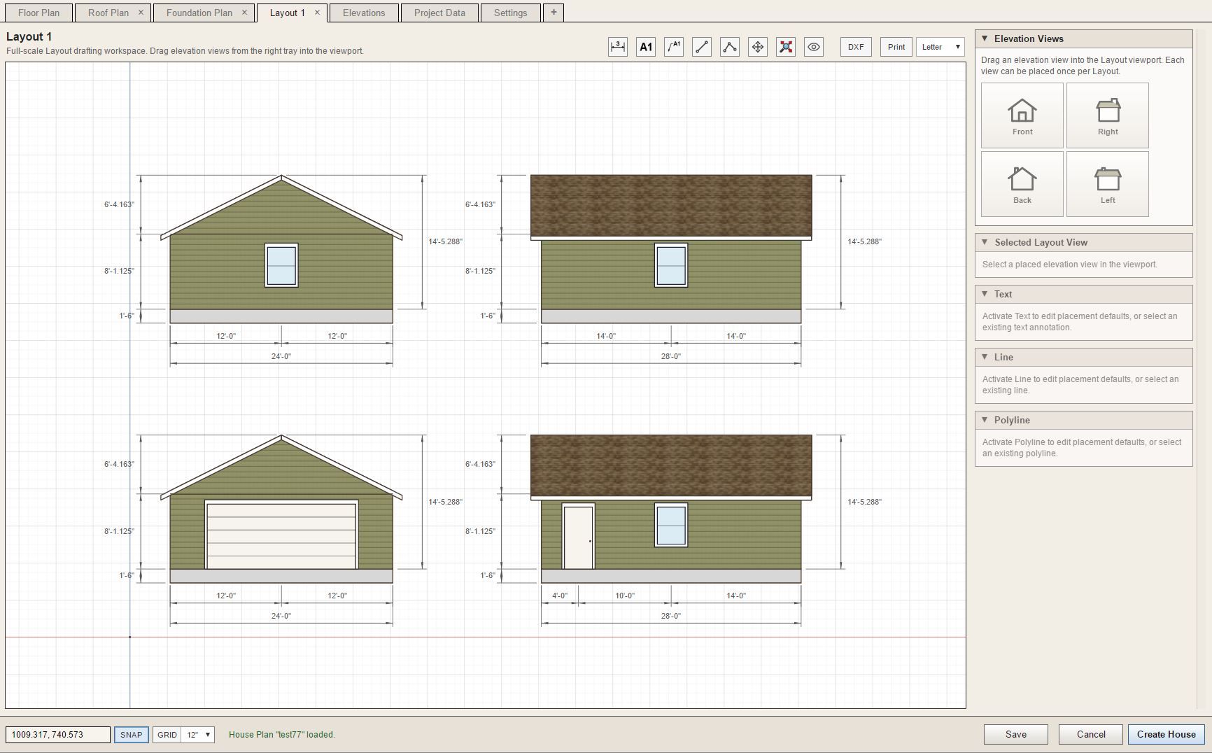
Task: Click the Print button
Action: click(x=896, y=47)
